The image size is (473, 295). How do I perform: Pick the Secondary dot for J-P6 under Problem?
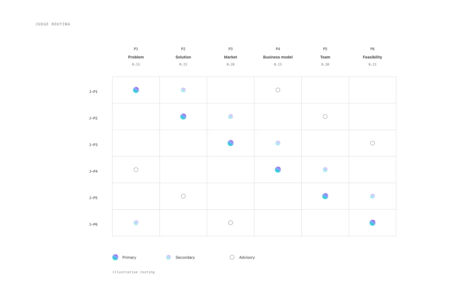pos(136,223)
